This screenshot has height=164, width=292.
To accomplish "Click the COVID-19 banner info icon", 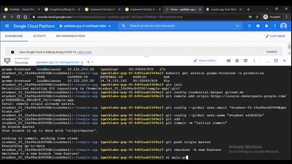I will click(x=12, y=52).
